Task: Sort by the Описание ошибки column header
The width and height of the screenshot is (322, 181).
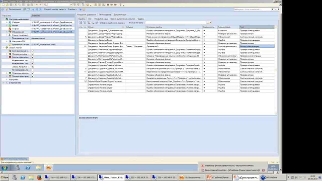Action: coord(174,27)
